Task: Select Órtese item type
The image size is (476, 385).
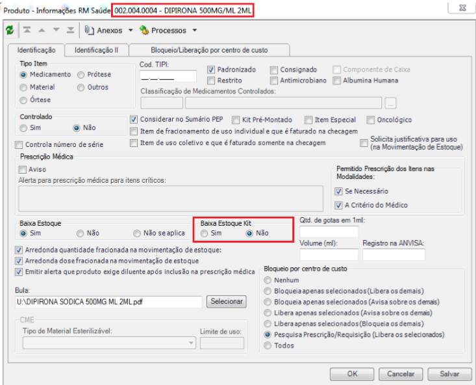Action: pyautogui.click(x=23, y=100)
